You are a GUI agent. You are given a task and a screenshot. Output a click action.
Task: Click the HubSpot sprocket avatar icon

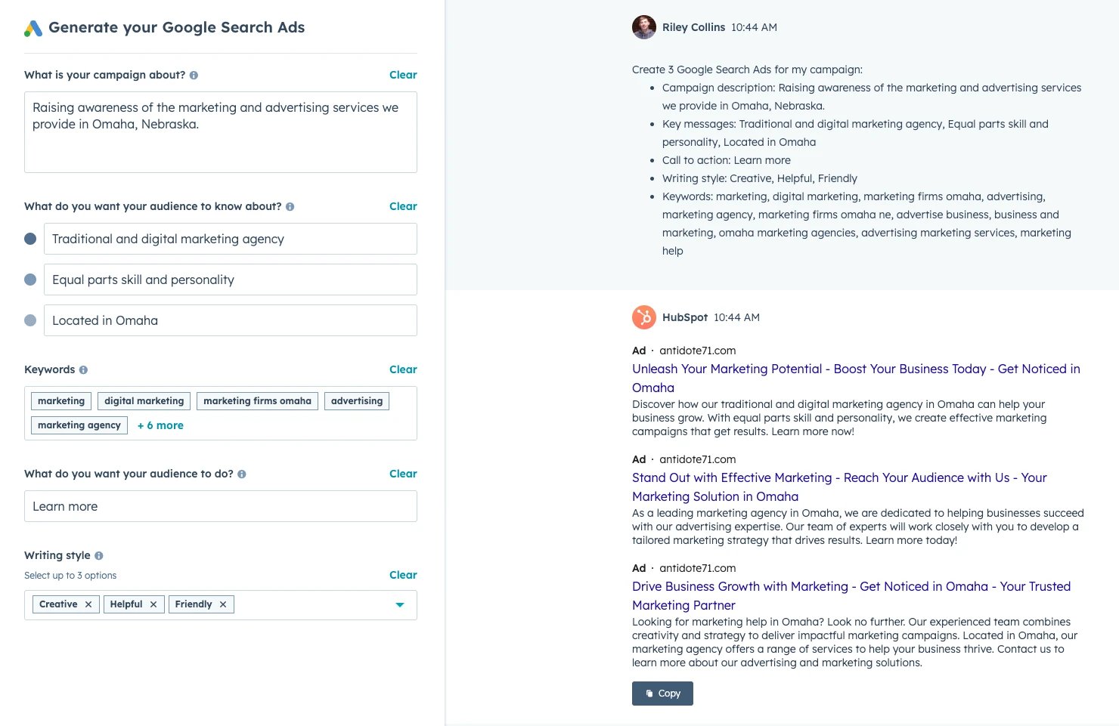(644, 317)
